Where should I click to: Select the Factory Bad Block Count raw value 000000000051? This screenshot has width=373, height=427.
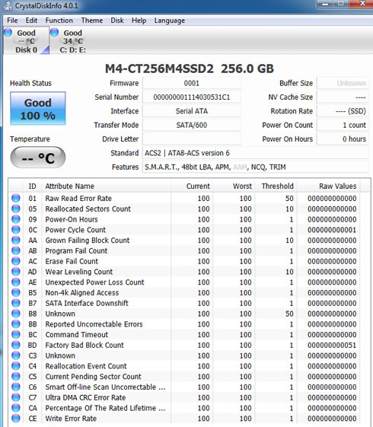point(332,345)
